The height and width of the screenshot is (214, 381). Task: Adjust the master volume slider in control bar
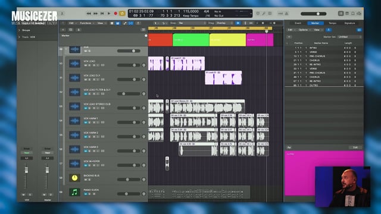pyautogui.click(x=314, y=14)
